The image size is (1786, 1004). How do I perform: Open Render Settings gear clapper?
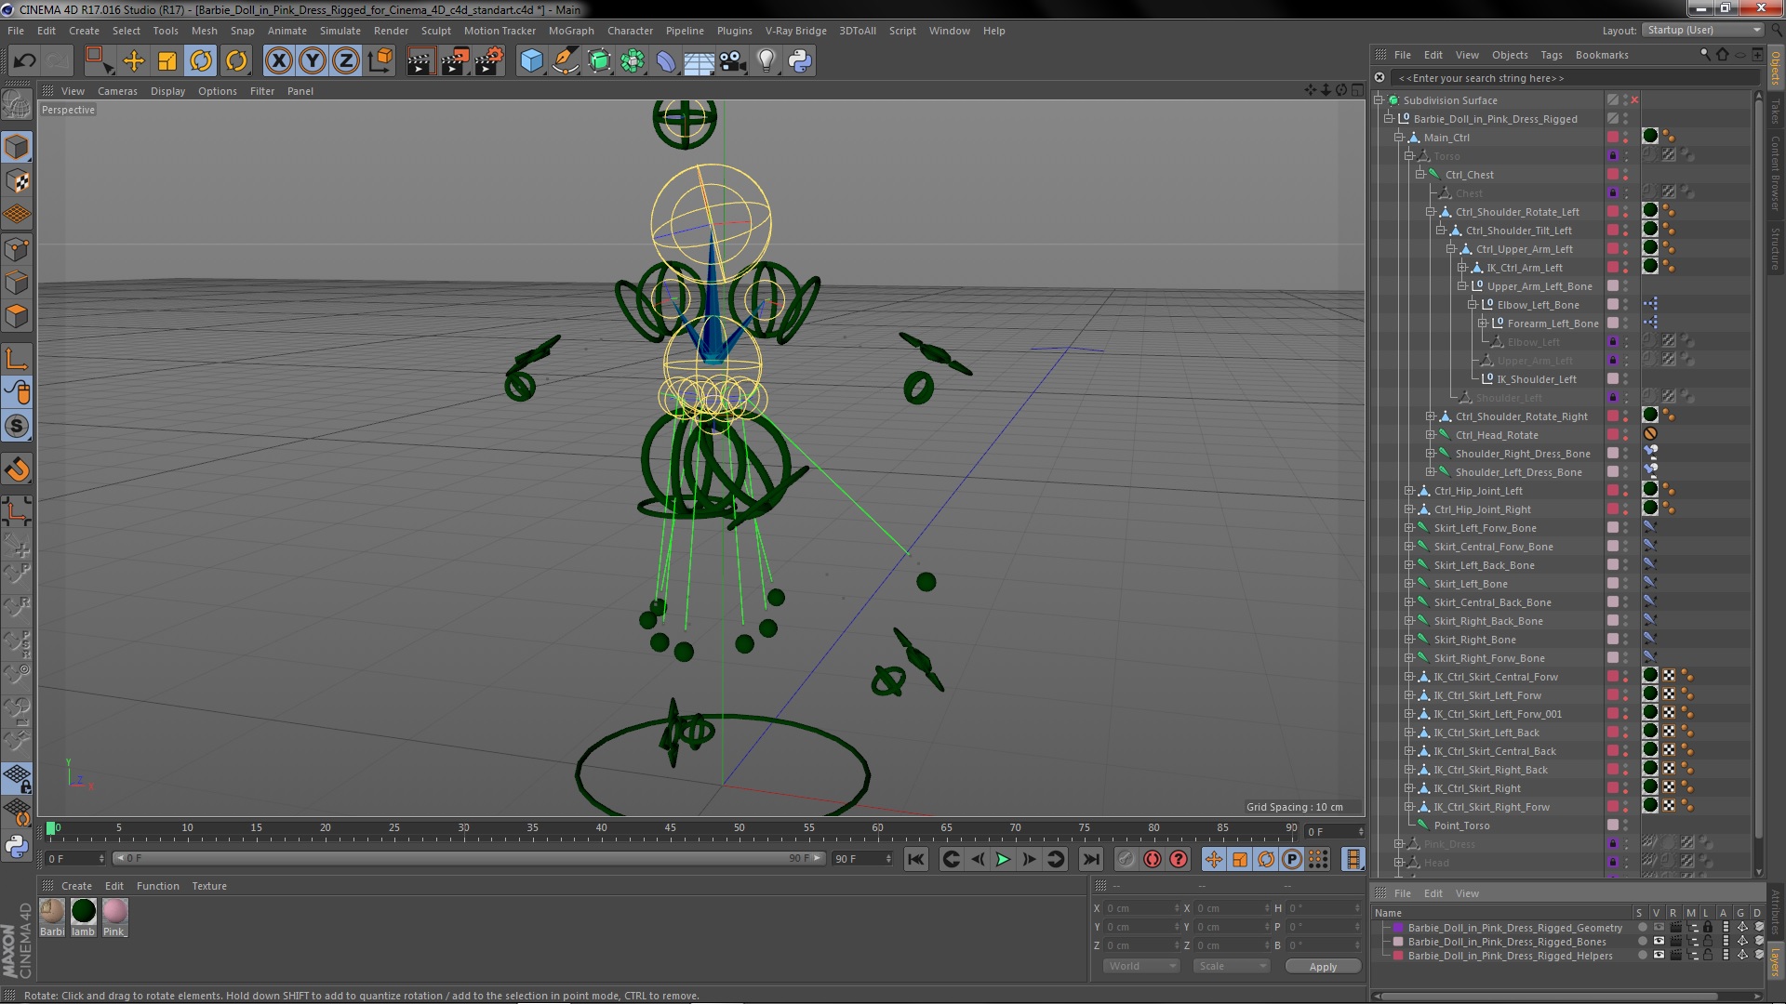(489, 61)
